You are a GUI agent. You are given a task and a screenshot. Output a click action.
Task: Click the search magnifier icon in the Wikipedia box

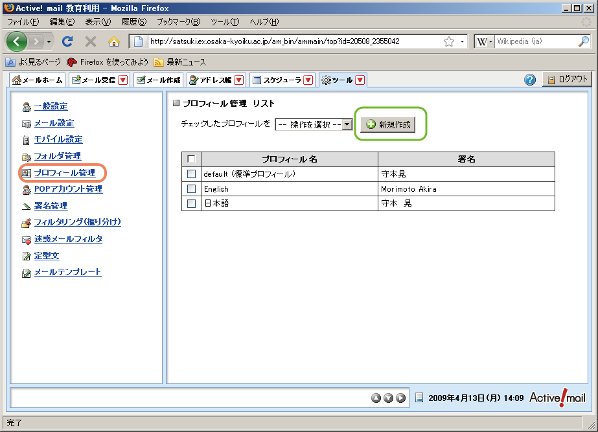tap(583, 41)
